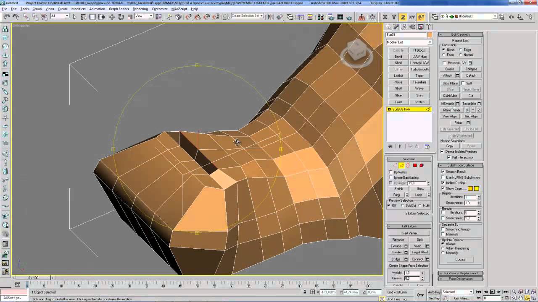This screenshot has width=538, height=302.
Task: Open the Utilities hammer panel tab
Action: 428,27
